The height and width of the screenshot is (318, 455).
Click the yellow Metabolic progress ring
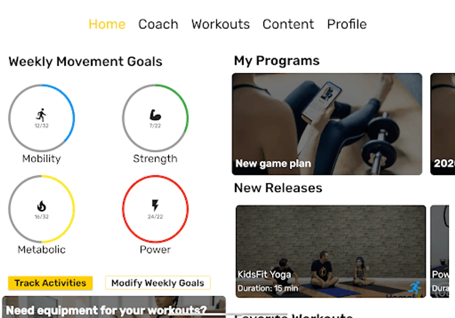[41, 209]
